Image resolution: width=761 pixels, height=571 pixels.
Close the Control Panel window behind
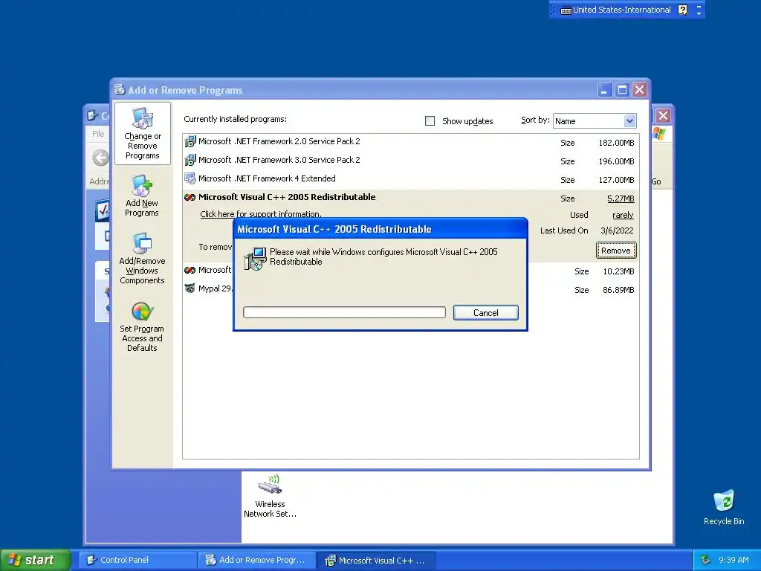pyautogui.click(x=664, y=115)
